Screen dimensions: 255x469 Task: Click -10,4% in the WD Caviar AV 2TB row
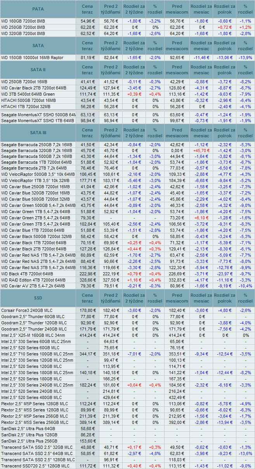point(245,286)
